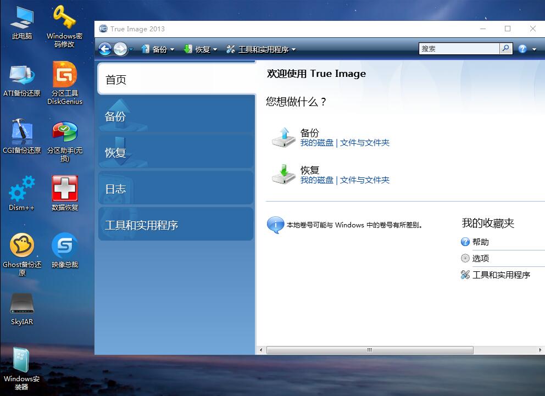Image resolution: width=545 pixels, height=396 pixels.
Task: Click in the 搜索 input field
Action: coord(459,48)
